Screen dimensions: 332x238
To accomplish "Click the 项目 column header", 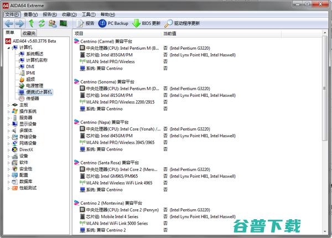I will tap(117, 33).
